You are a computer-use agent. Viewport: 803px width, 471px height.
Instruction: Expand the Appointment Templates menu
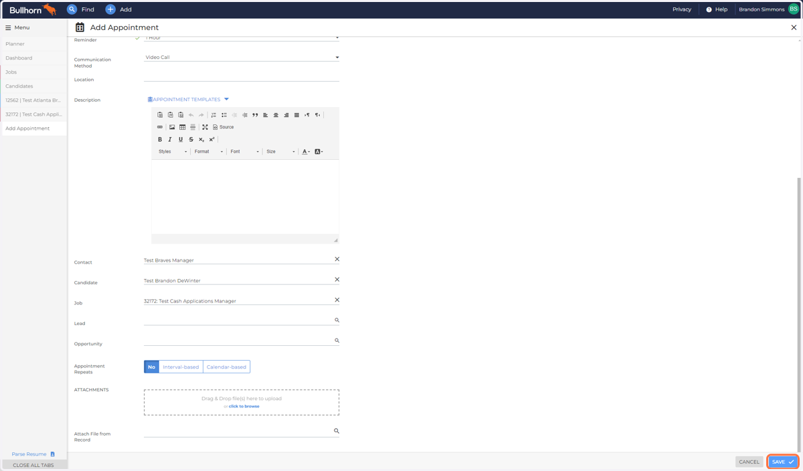(x=189, y=99)
